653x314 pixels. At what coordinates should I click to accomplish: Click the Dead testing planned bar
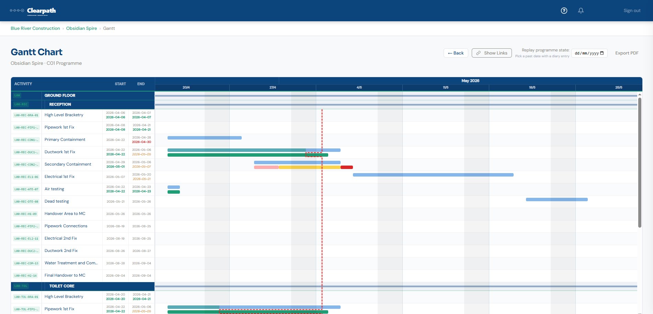pyautogui.click(x=557, y=200)
